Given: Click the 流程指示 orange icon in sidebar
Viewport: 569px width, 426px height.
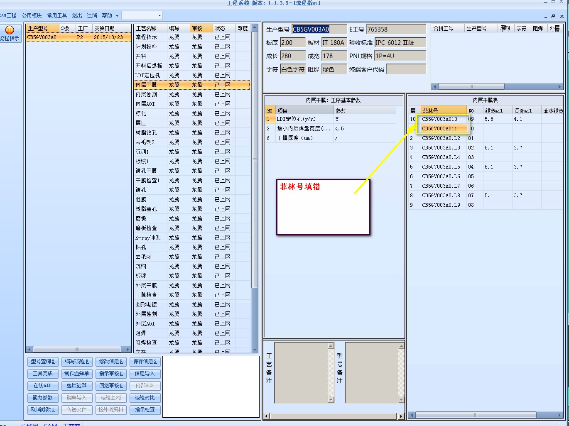Looking at the screenshot, I should (9, 30).
